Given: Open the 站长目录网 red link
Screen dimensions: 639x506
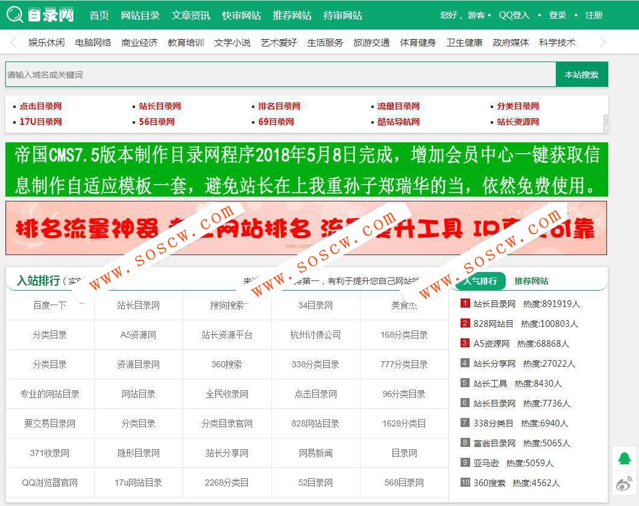Looking at the screenshot, I should [160, 106].
